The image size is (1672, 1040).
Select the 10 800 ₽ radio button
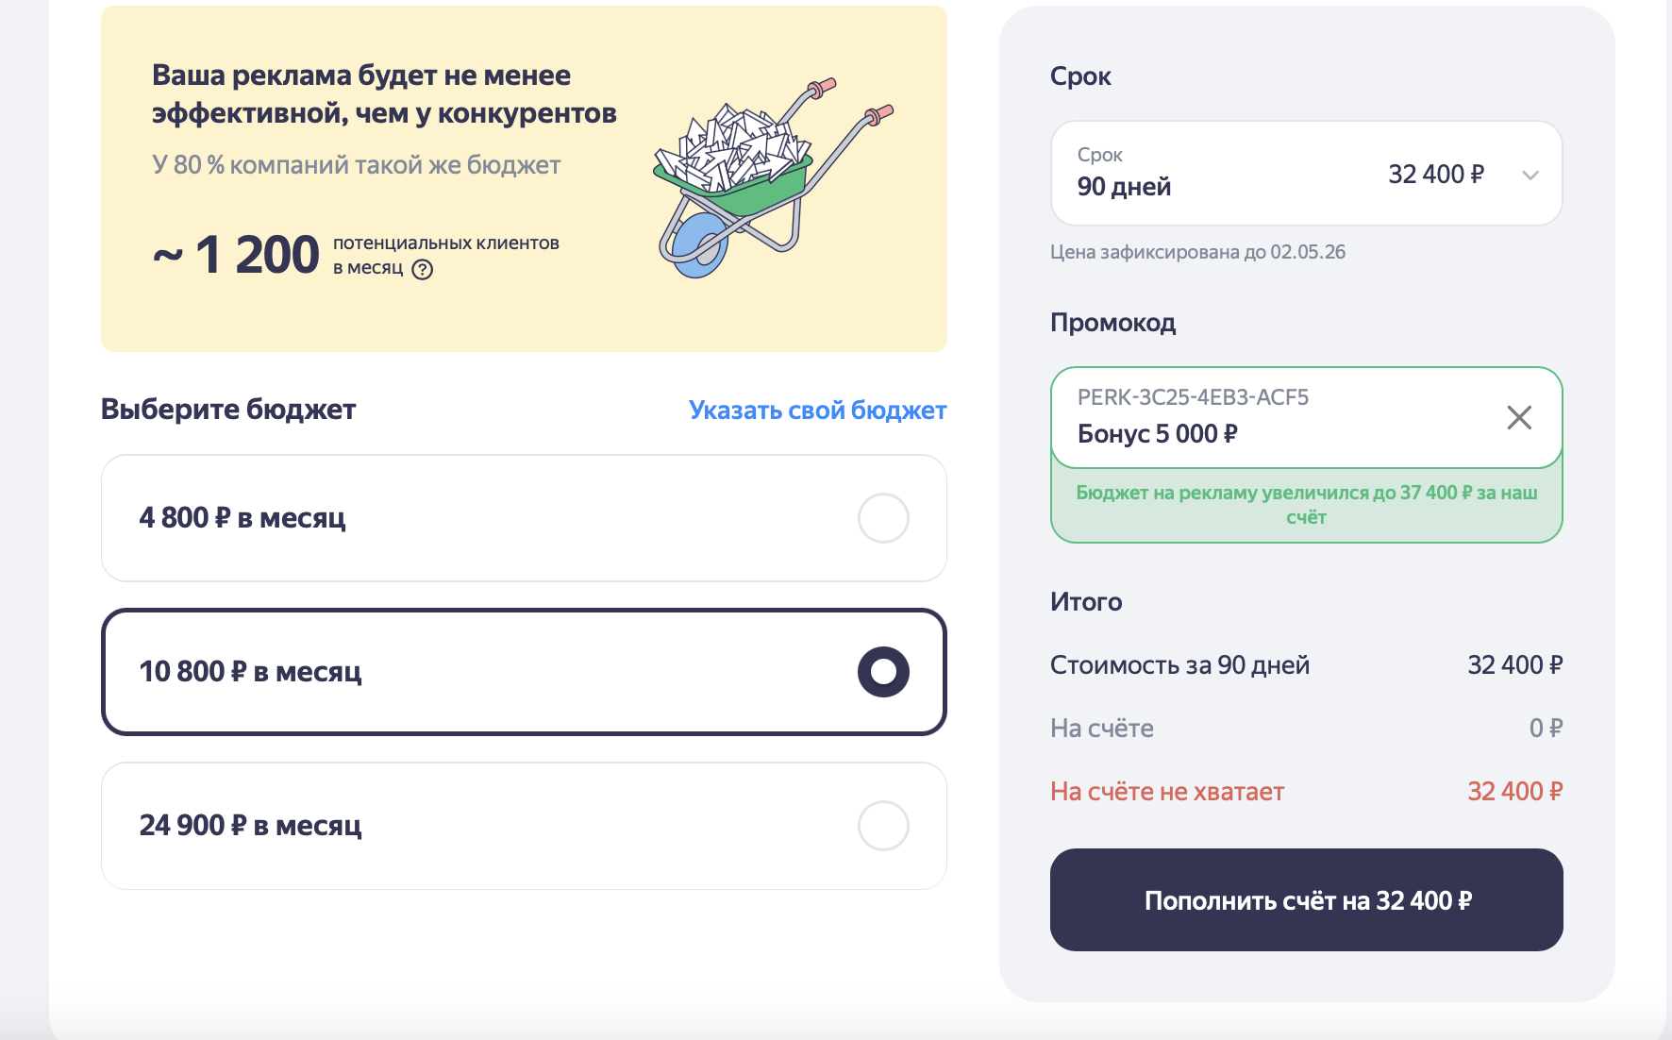[883, 672]
